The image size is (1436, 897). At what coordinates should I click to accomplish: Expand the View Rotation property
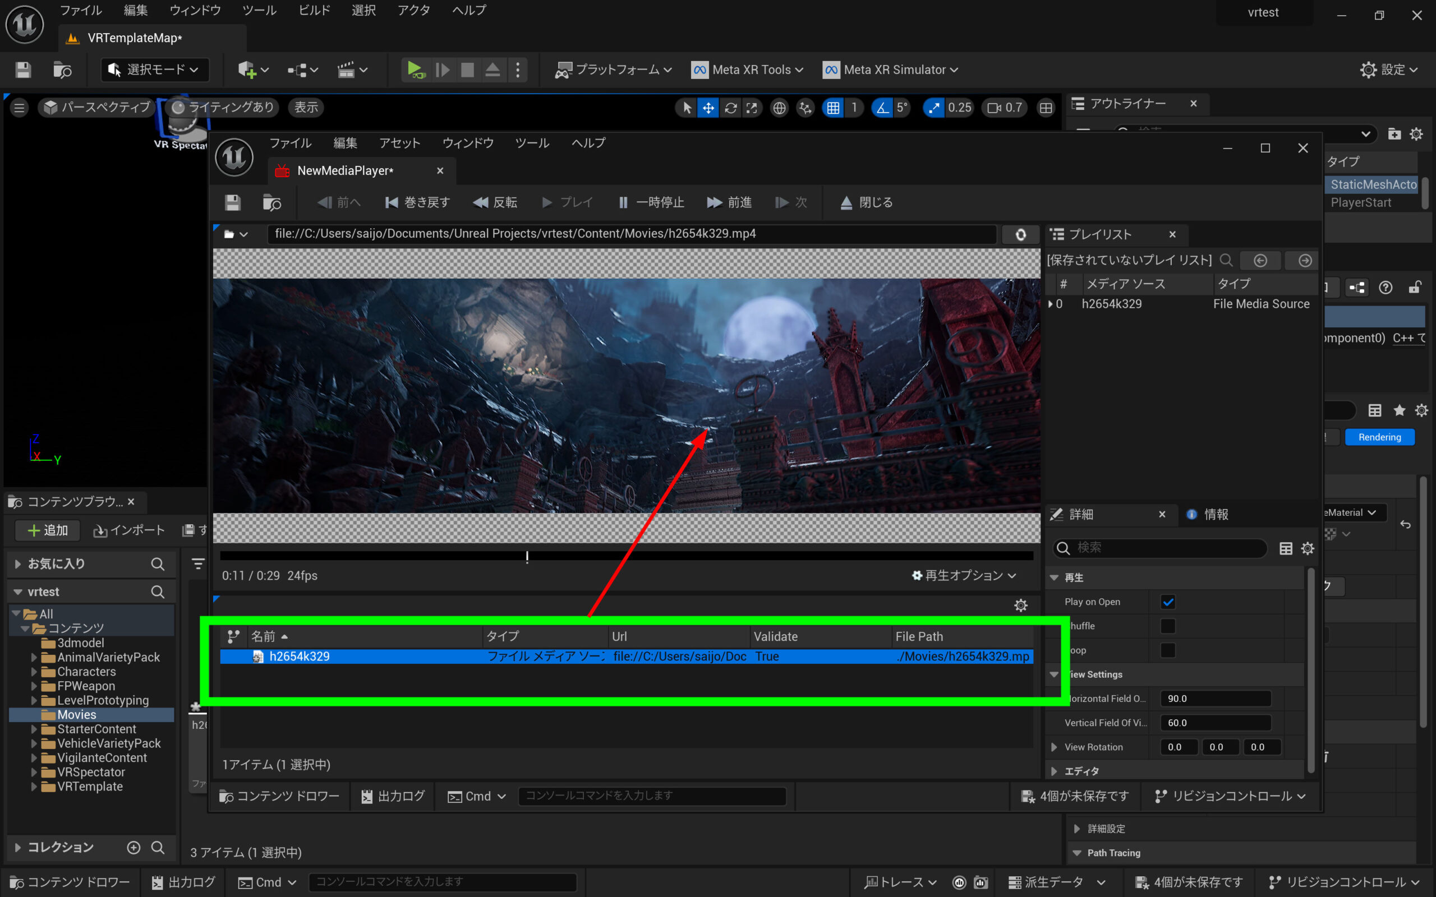coord(1055,747)
